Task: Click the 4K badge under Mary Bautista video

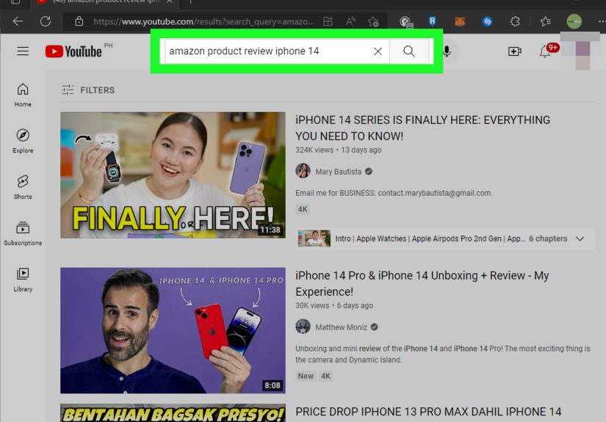Action: pos(302,209)
